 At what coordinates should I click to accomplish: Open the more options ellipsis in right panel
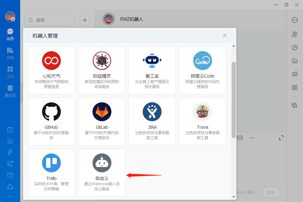(x=295, y=20)
